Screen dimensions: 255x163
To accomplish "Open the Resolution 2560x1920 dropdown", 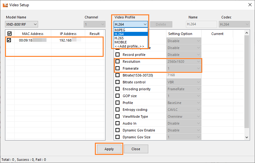I will tap(184, 62).
